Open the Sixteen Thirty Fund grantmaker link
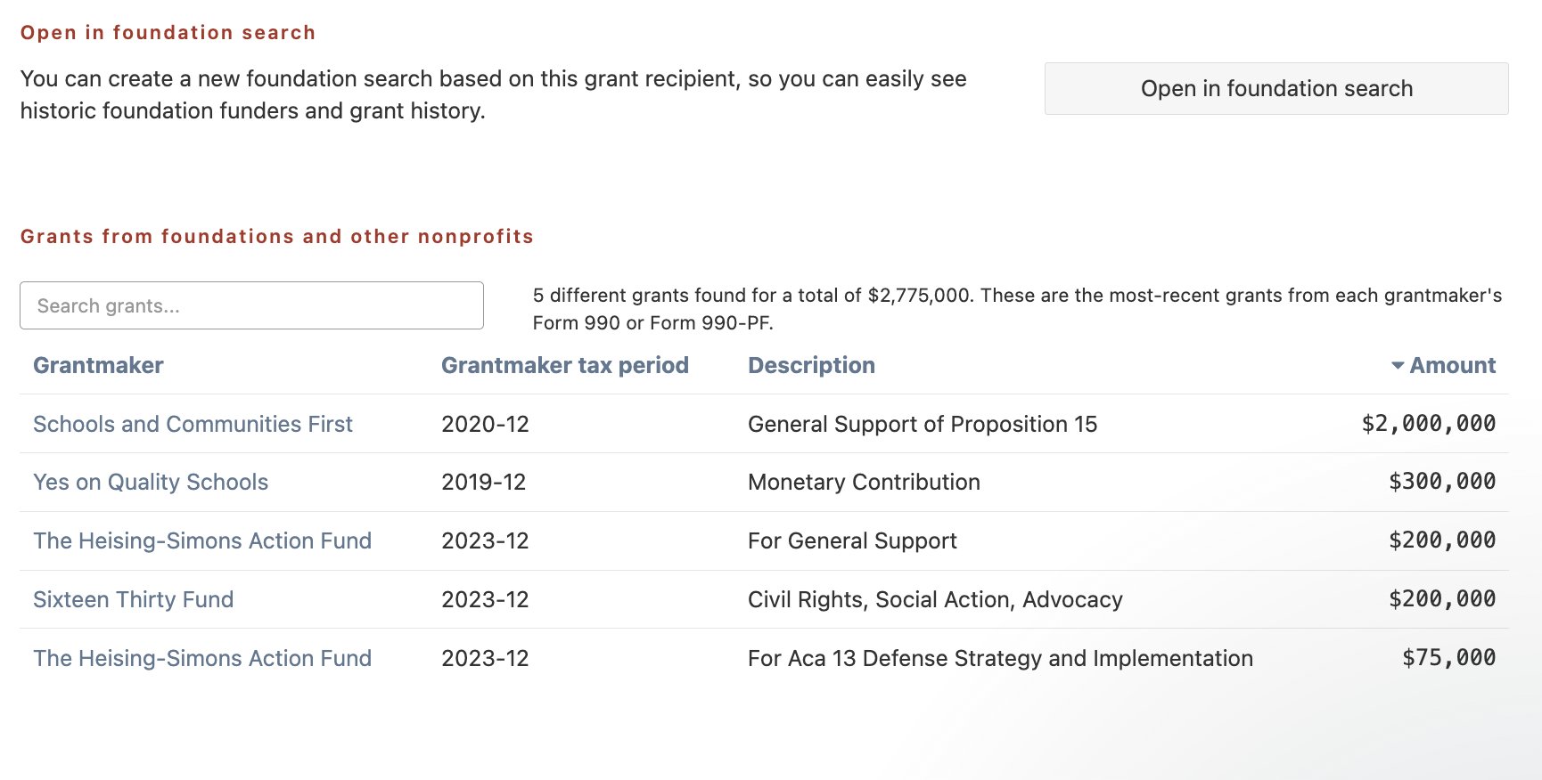1542x780 pixels. pyautogui.click(x=134, y=600)
